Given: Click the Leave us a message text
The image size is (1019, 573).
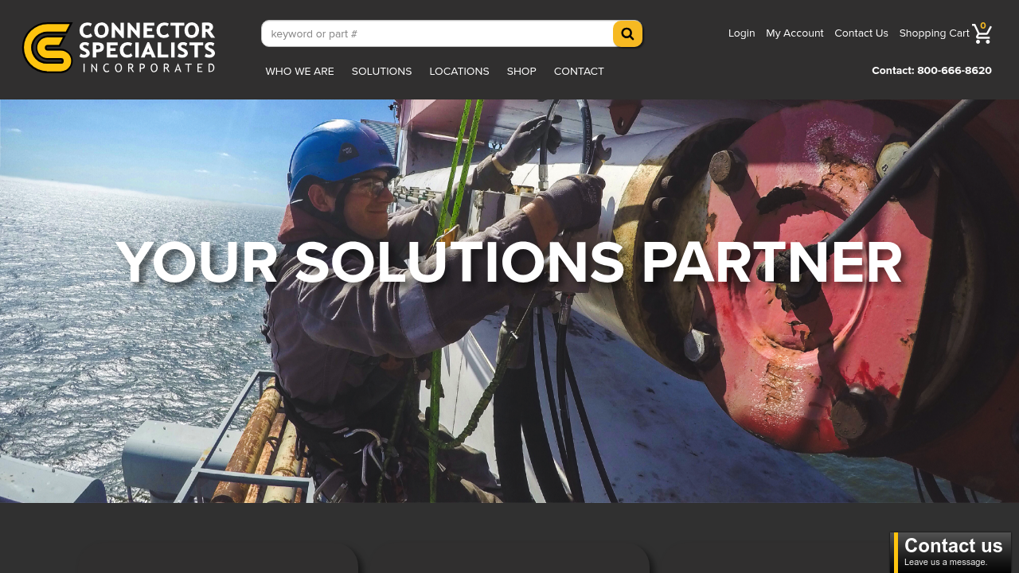Looking at the screenshot, I should (946, 563).
